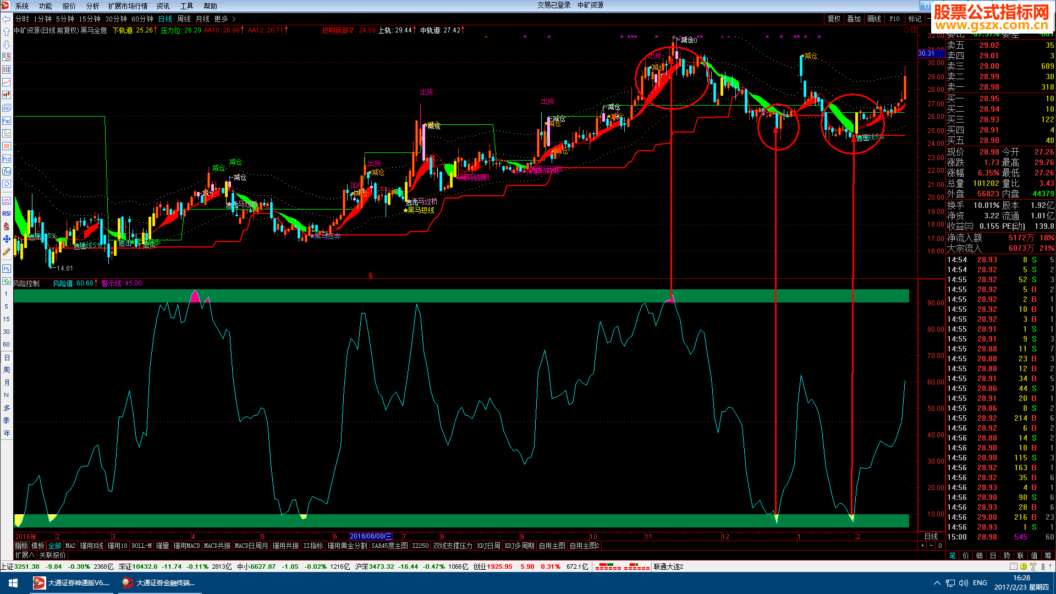Image resolution: width=1056 pixels, height=594 pixels.
Task: Select the pencil drawing tool icon
Action: tap(6, 251)
